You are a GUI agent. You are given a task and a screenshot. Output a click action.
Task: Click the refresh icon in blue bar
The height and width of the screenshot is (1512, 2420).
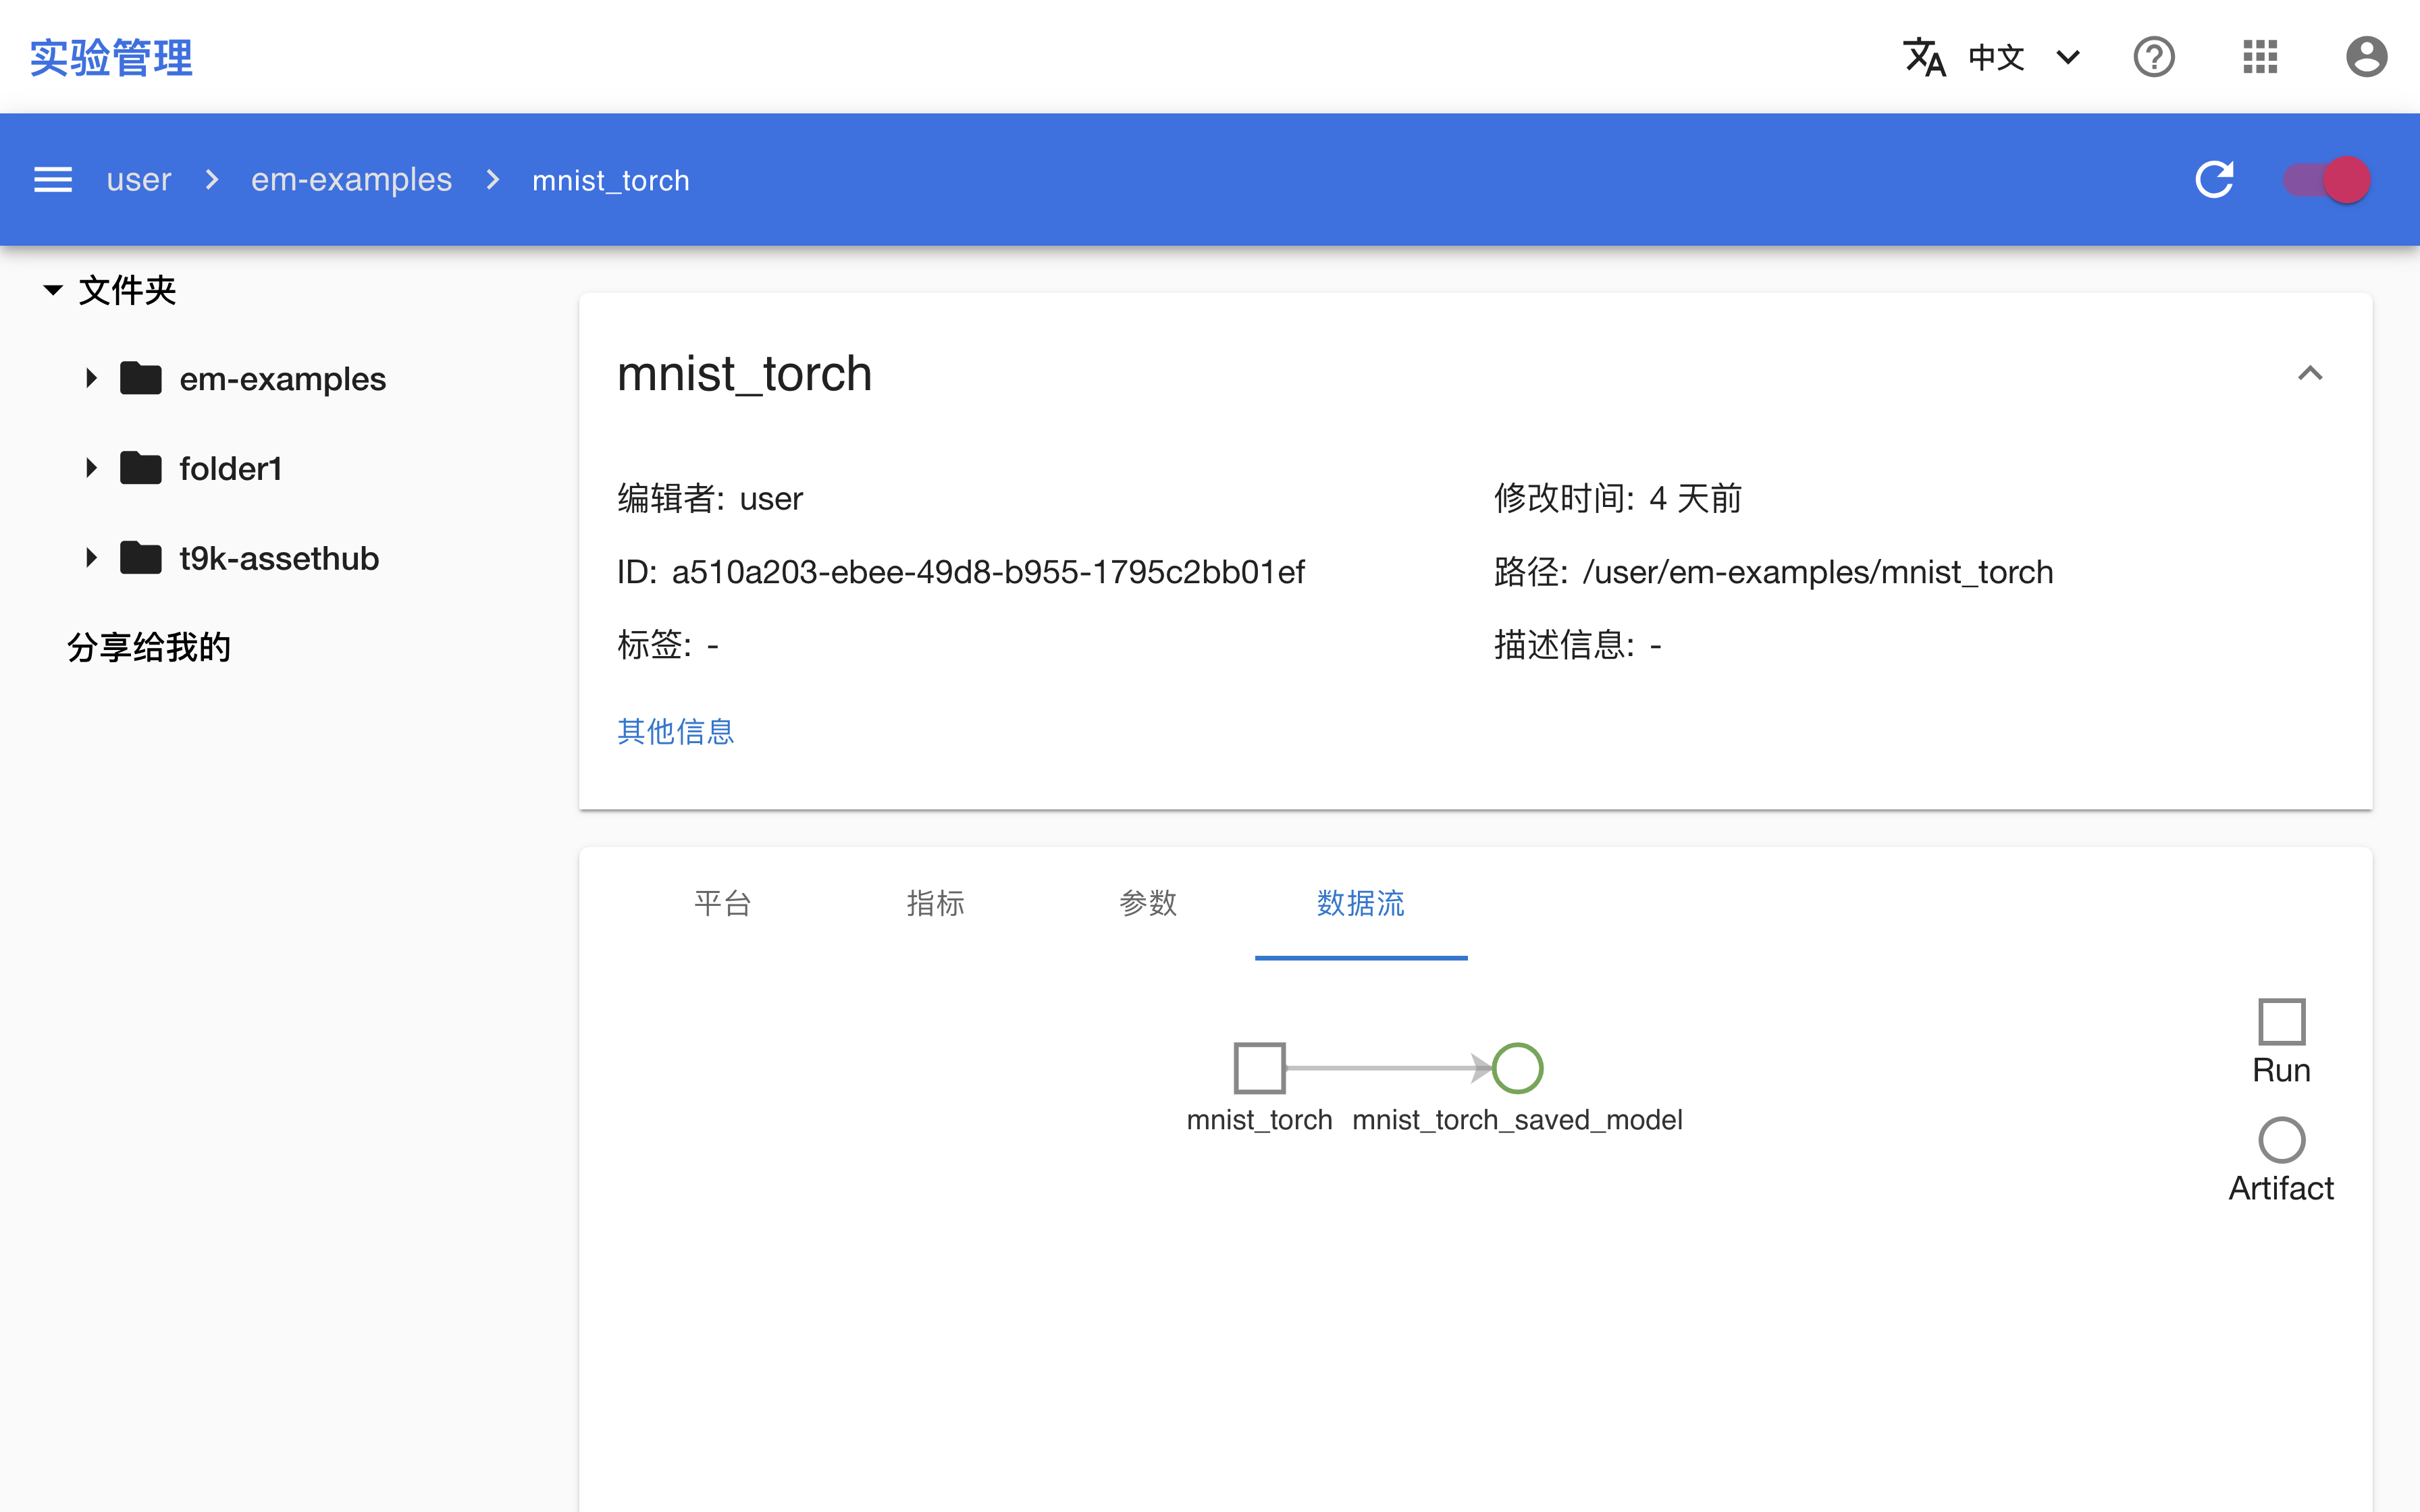(2214, 180)
